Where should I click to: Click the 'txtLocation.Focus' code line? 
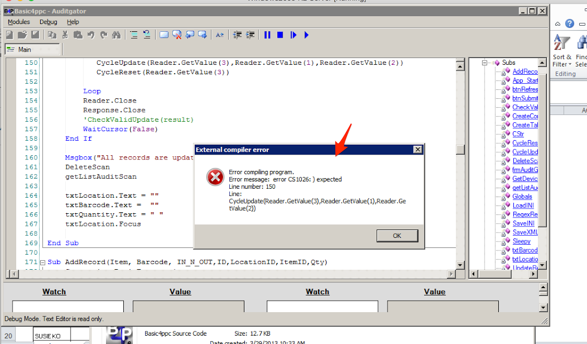coord(103,224)
